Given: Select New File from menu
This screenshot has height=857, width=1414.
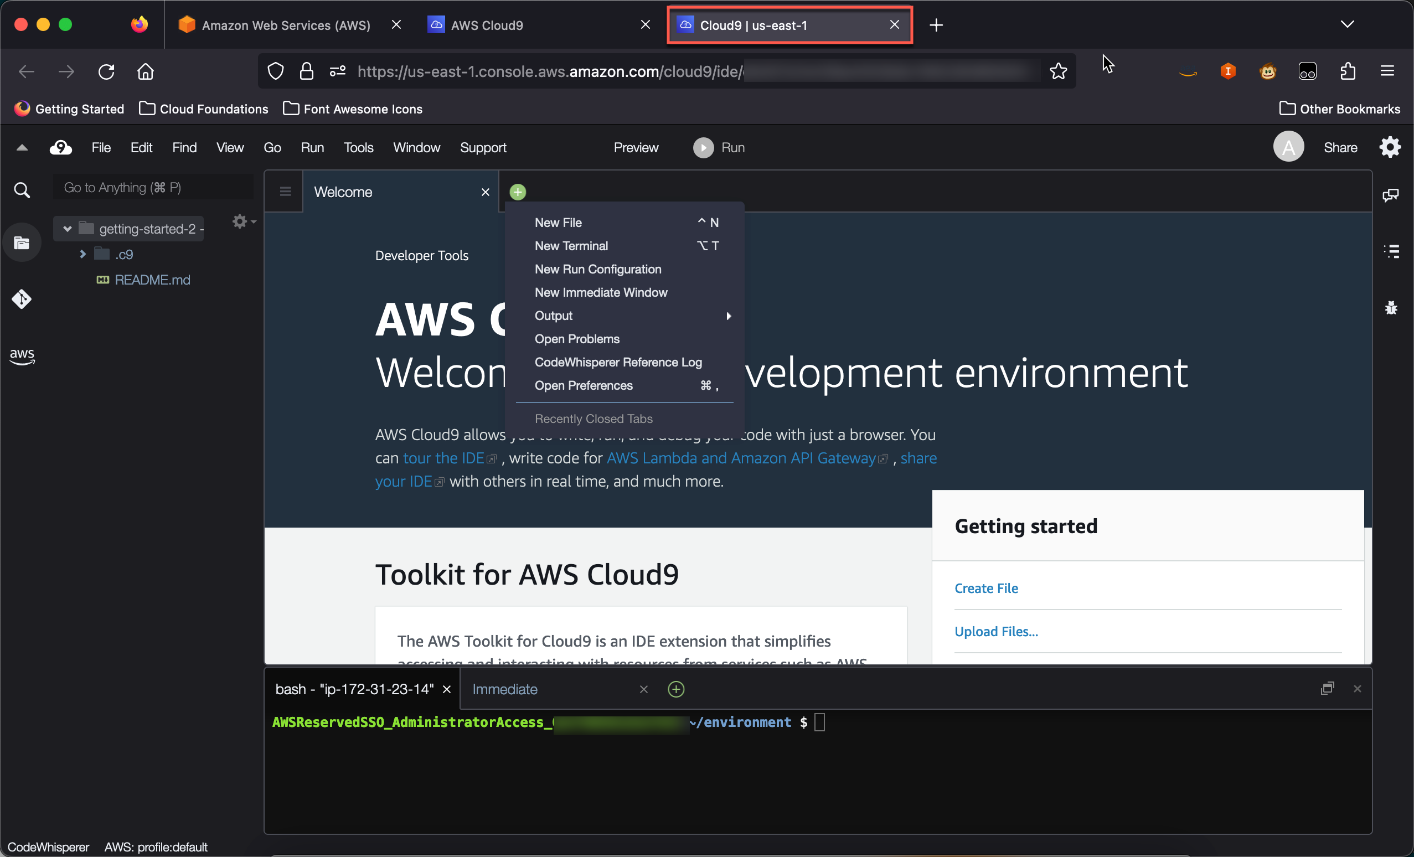Looking at the screenshot, I should (625, 223).
